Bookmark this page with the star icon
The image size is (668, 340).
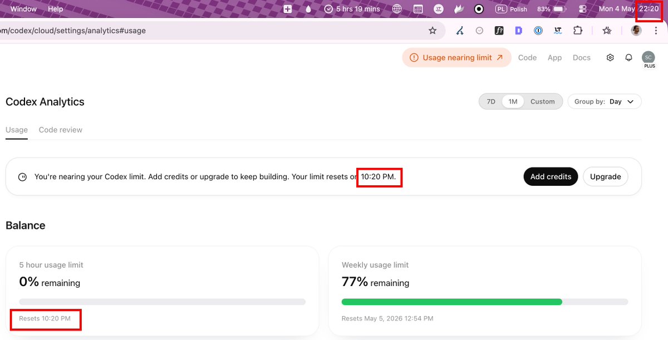433,31
